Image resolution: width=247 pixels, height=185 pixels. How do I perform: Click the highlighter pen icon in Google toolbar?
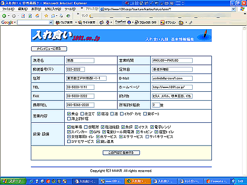pos(191,23)
